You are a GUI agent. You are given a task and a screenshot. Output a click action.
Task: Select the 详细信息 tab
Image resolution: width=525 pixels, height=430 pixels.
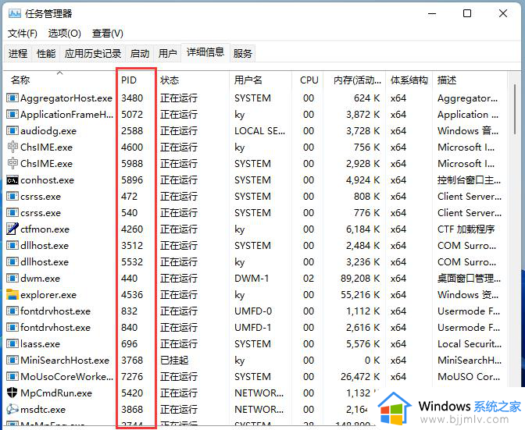205,52
